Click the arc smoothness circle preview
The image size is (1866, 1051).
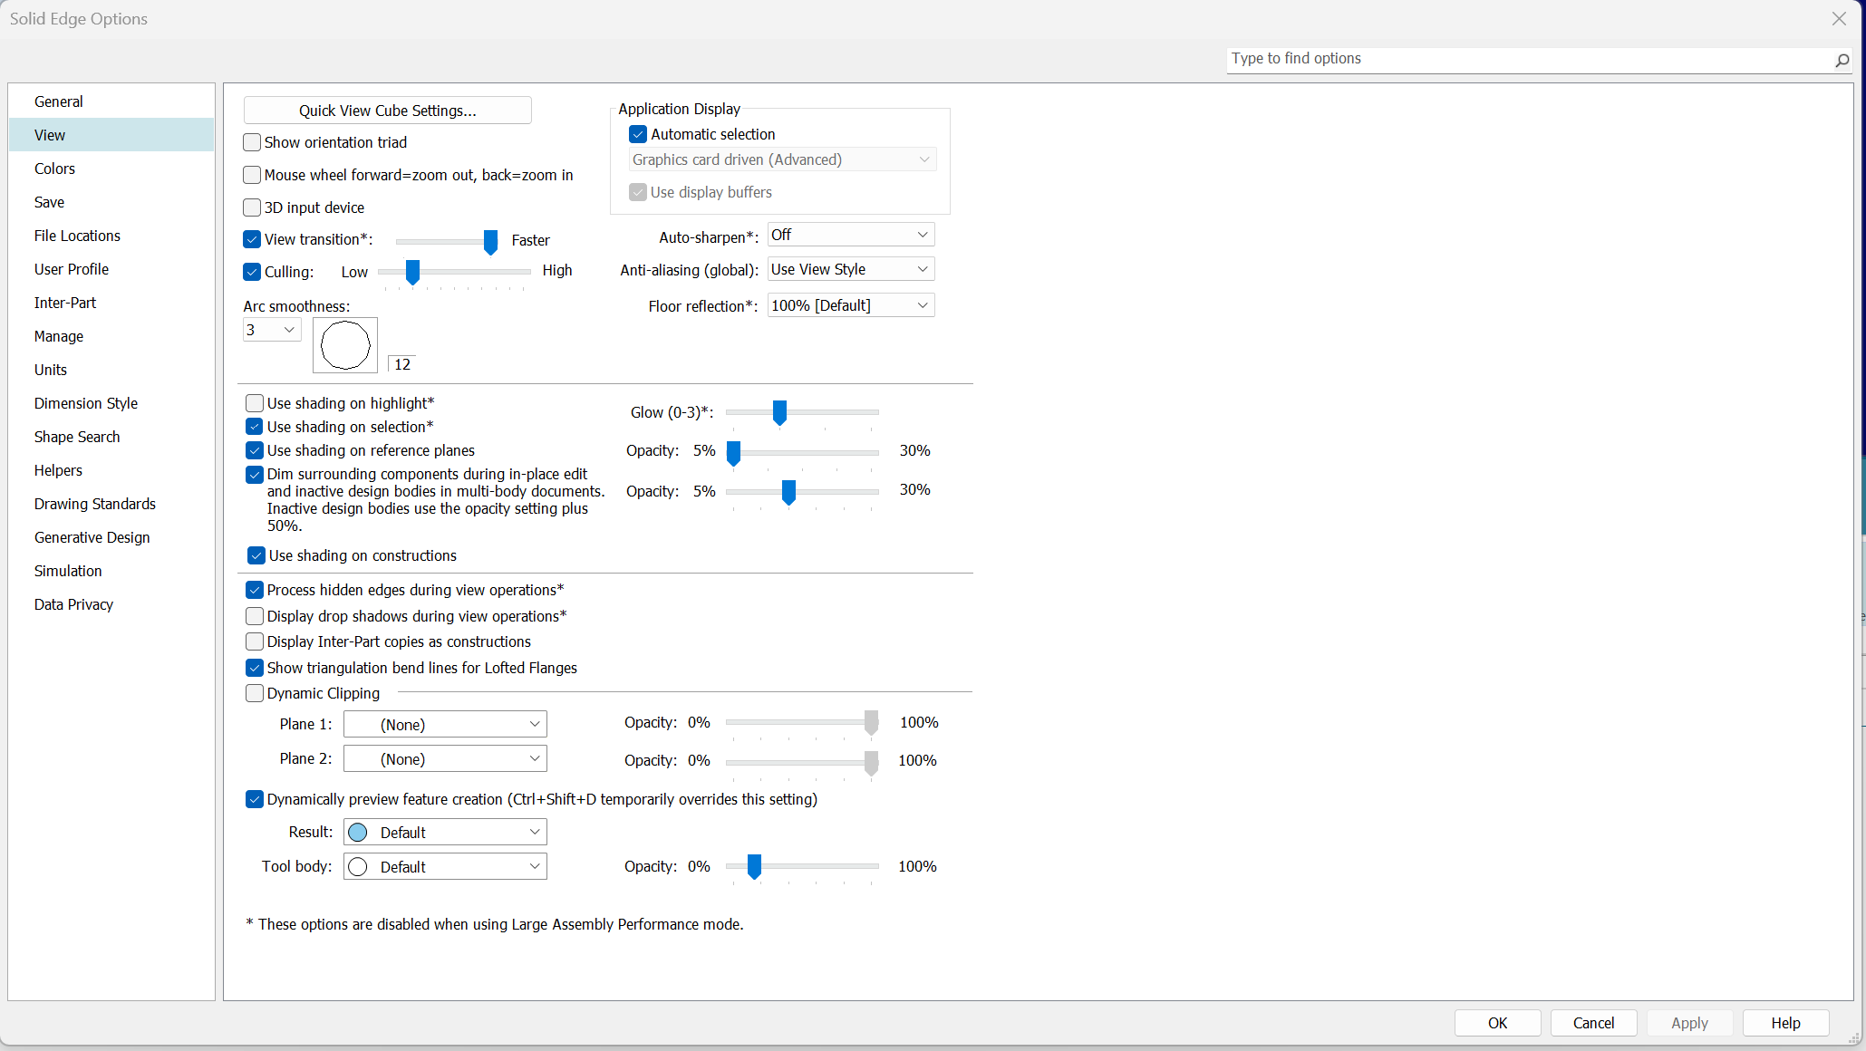coord(345,345)
